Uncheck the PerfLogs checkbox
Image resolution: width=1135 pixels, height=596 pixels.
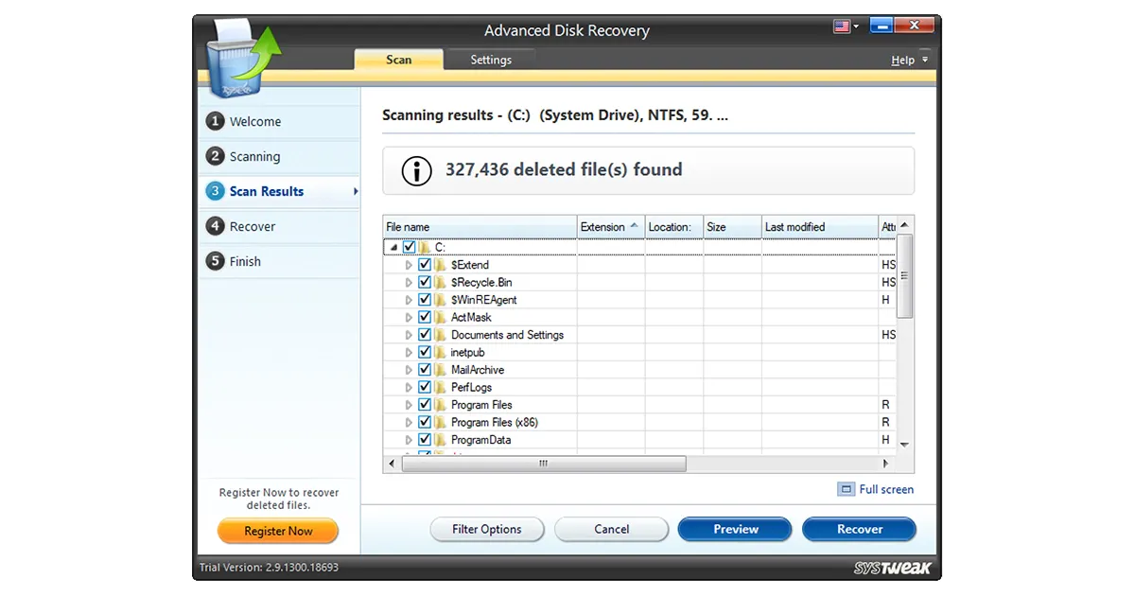click(x=425, y=387)
